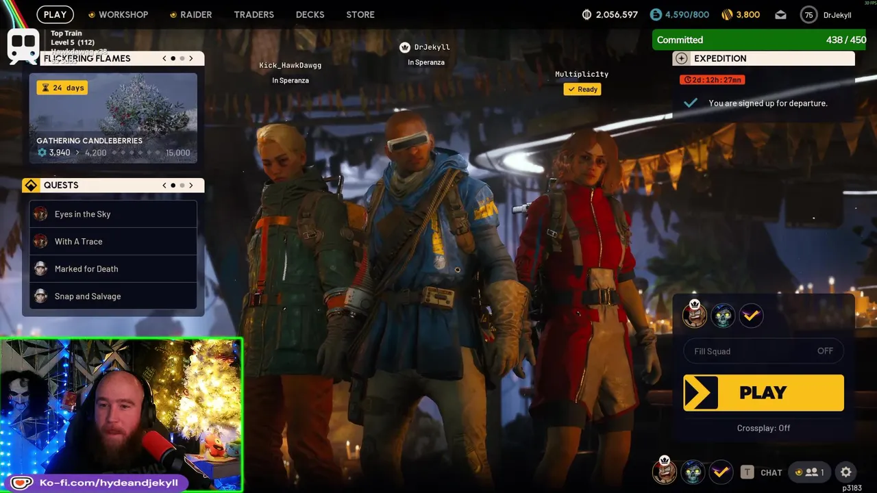Click the Ko-fi cup icon

coord(21,483)
